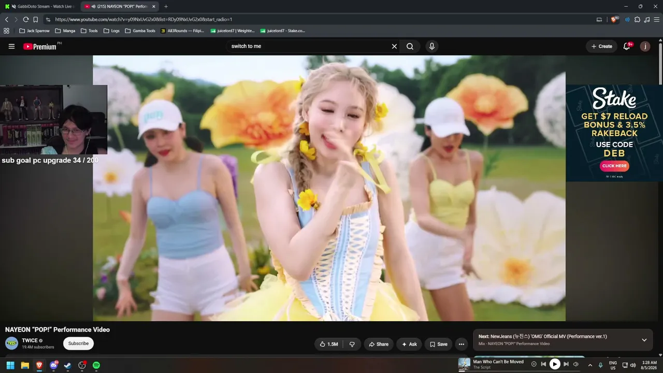
Task: Open the juicelord7 - Stake.co... bookmark
Action: click(x=283, y=31)
